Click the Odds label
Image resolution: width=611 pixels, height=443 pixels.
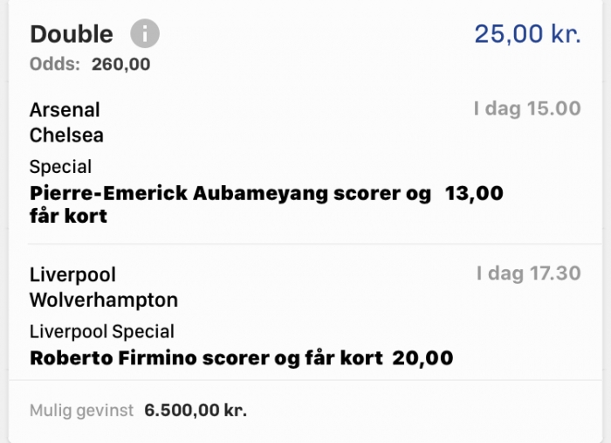click(54, 65)
